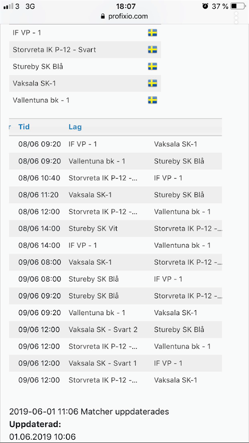Tap the lock icon beside profixio.com

(103, 17)
